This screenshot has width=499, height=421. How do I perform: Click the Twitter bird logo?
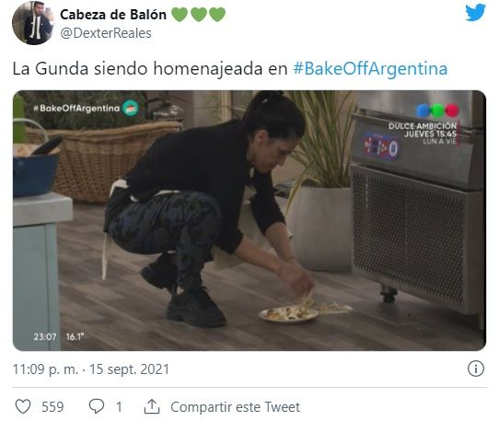(x=475, y=13)
